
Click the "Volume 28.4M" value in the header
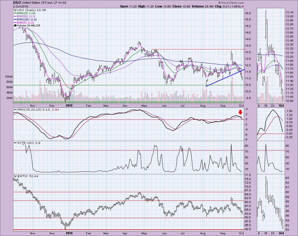202,6
